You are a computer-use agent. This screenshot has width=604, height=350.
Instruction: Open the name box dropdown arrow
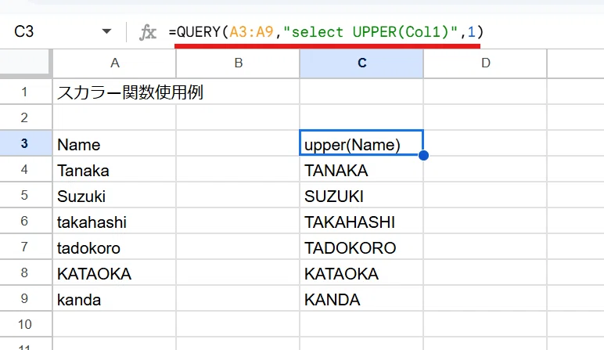coord(106,31)
